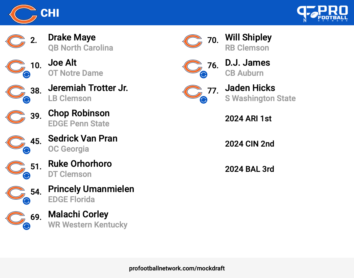Select Drake Maye player name
Viewport: 354px width, 278px height.
[72, 37]
